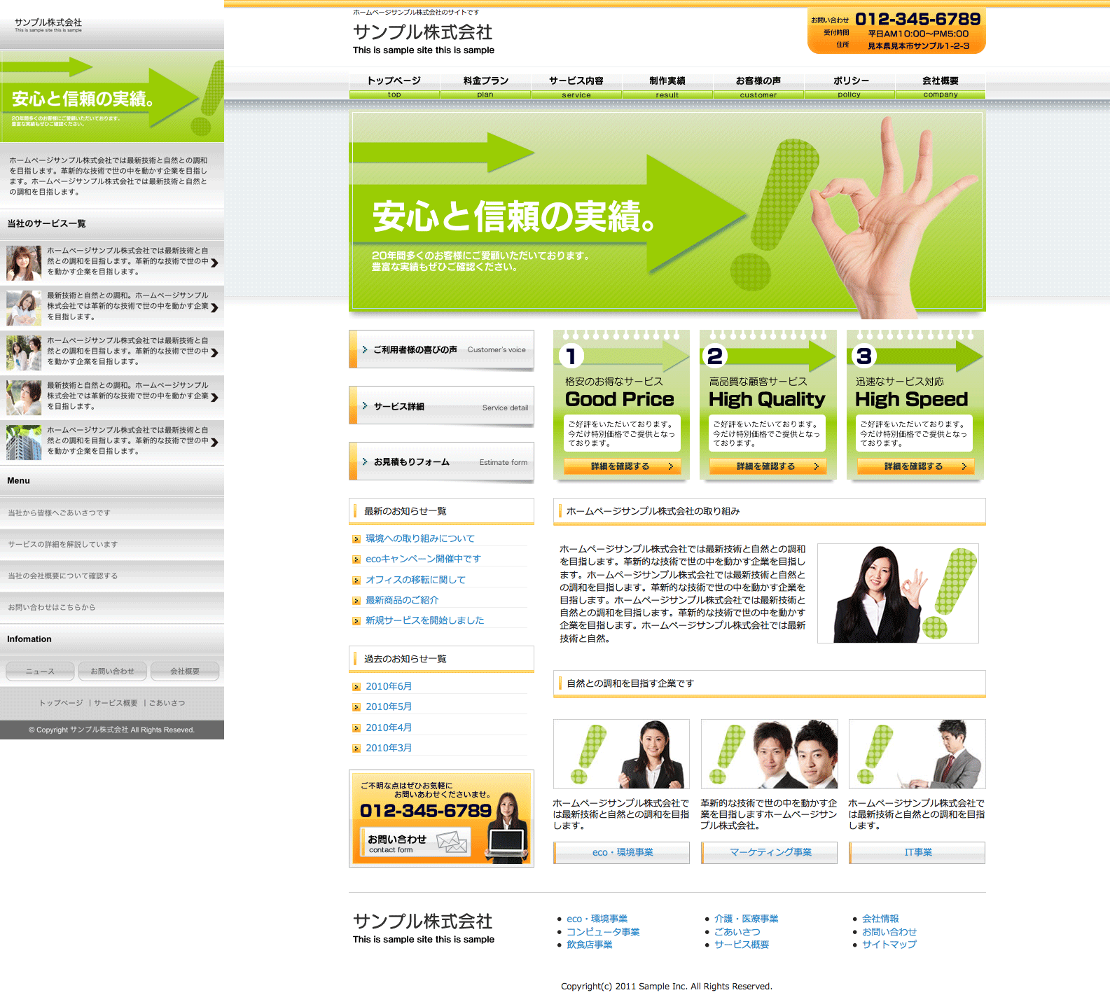Screen dimensions: 1110x995
Task: Open the お見積もりフォーム banner
Action: click(441, 461)
